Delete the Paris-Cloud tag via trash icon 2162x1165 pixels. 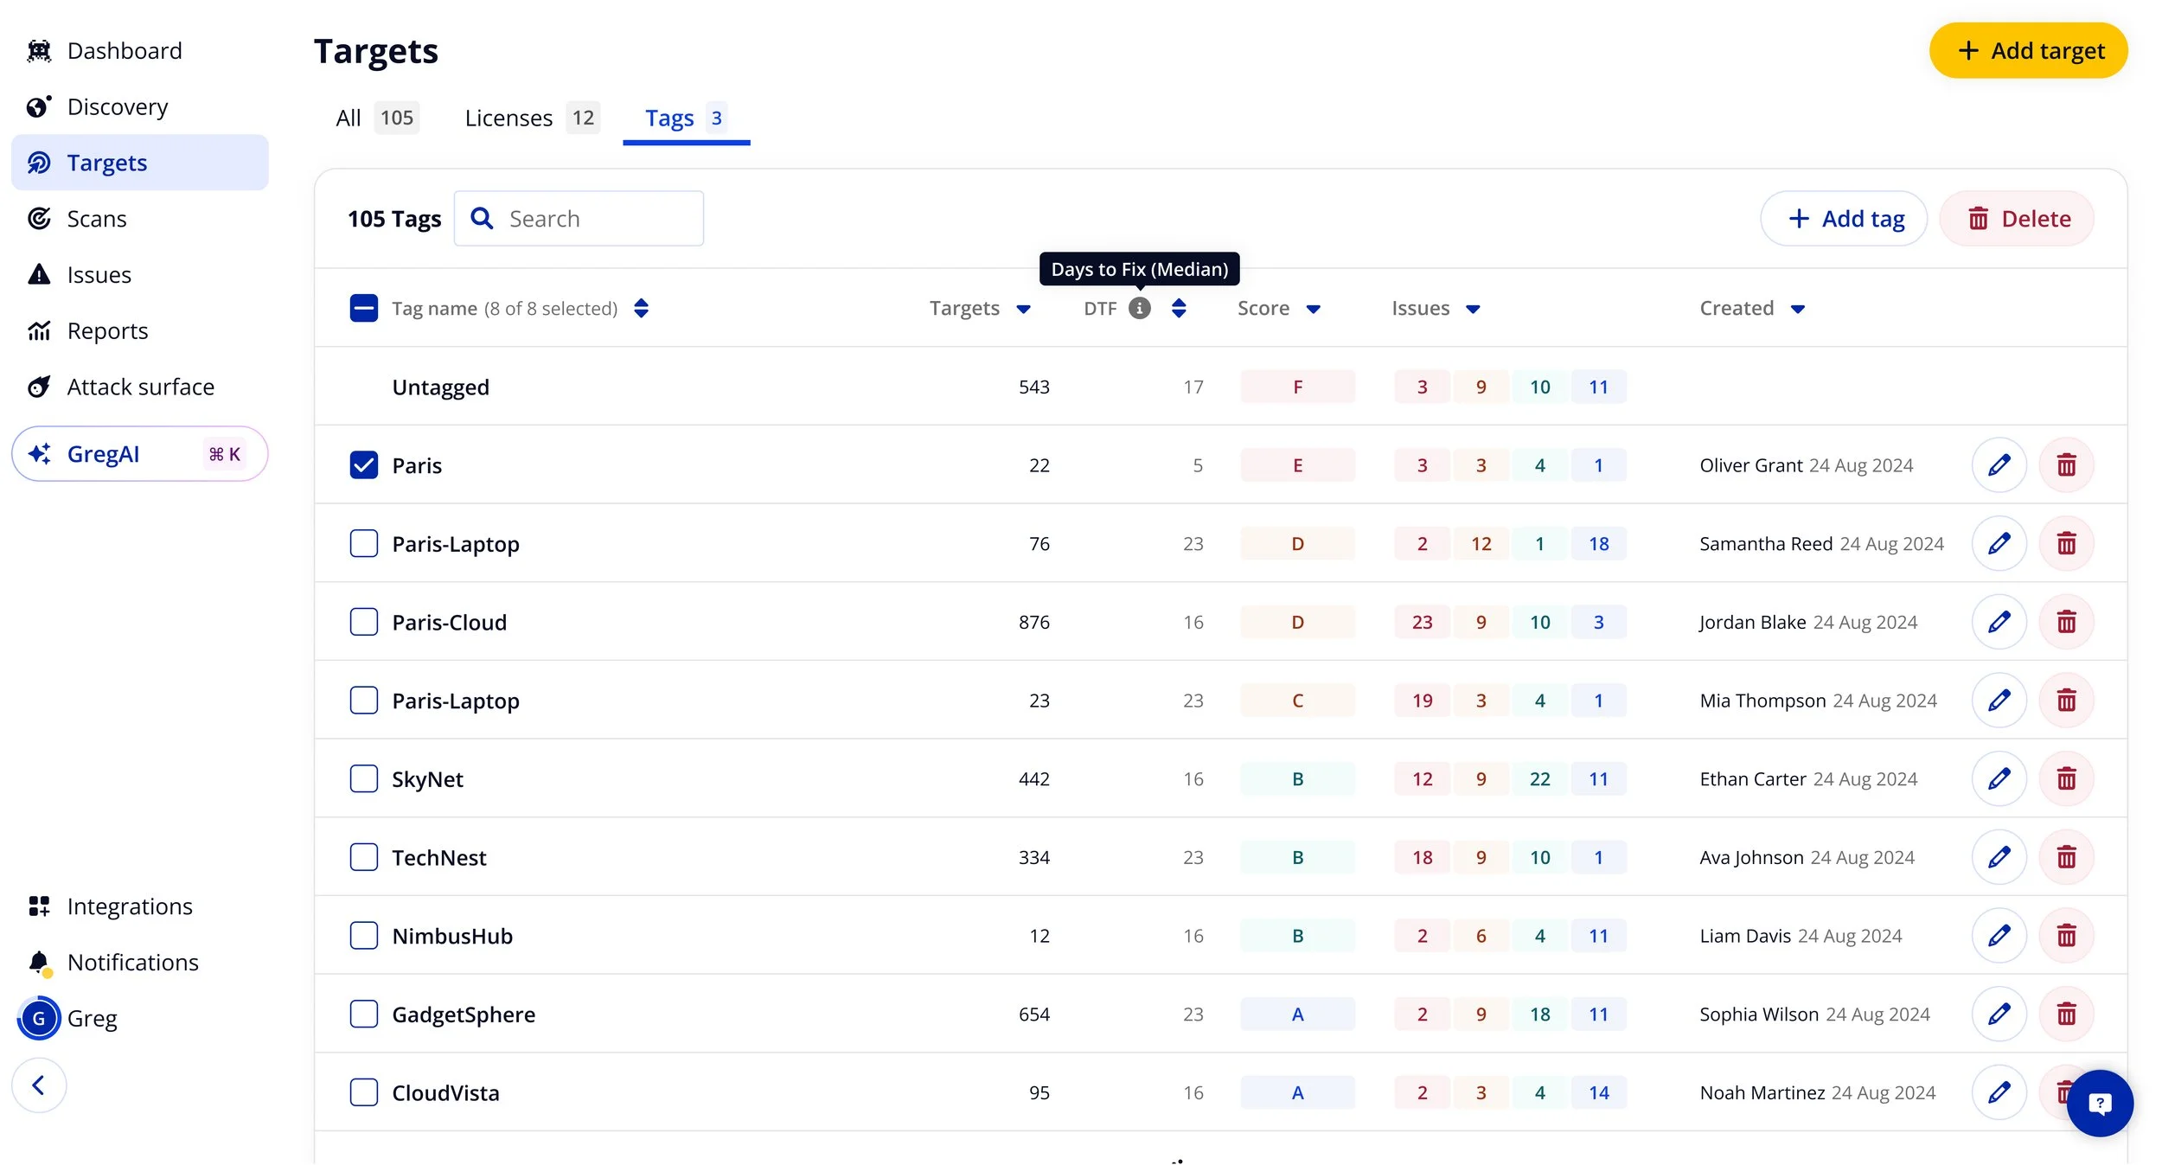pos(2067,621)
